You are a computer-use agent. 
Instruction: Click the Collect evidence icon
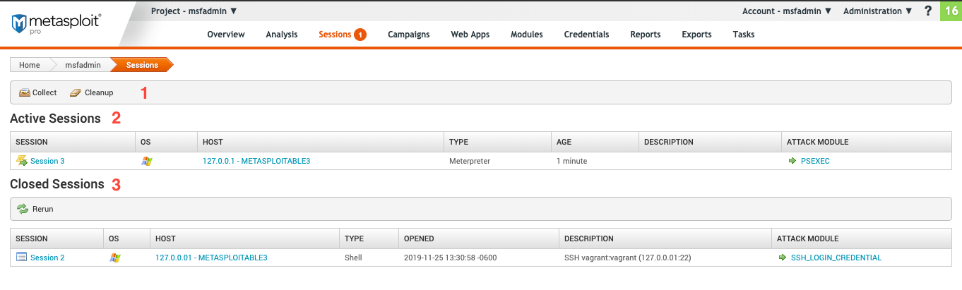click(x=24, y=92)
